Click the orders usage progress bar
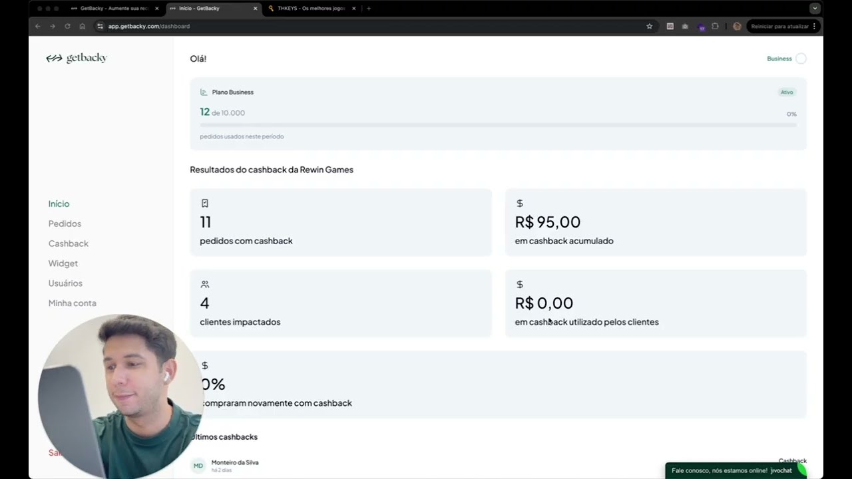Viewport: 852px width, 479px height. click(x=498, y=124)
